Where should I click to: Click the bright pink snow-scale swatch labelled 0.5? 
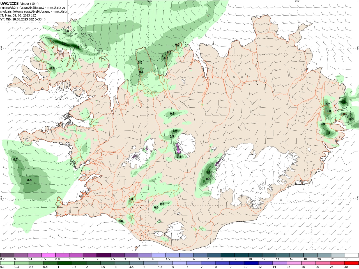pyautogui.click(x=49, y=255)
